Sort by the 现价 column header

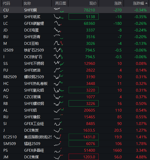93,3
